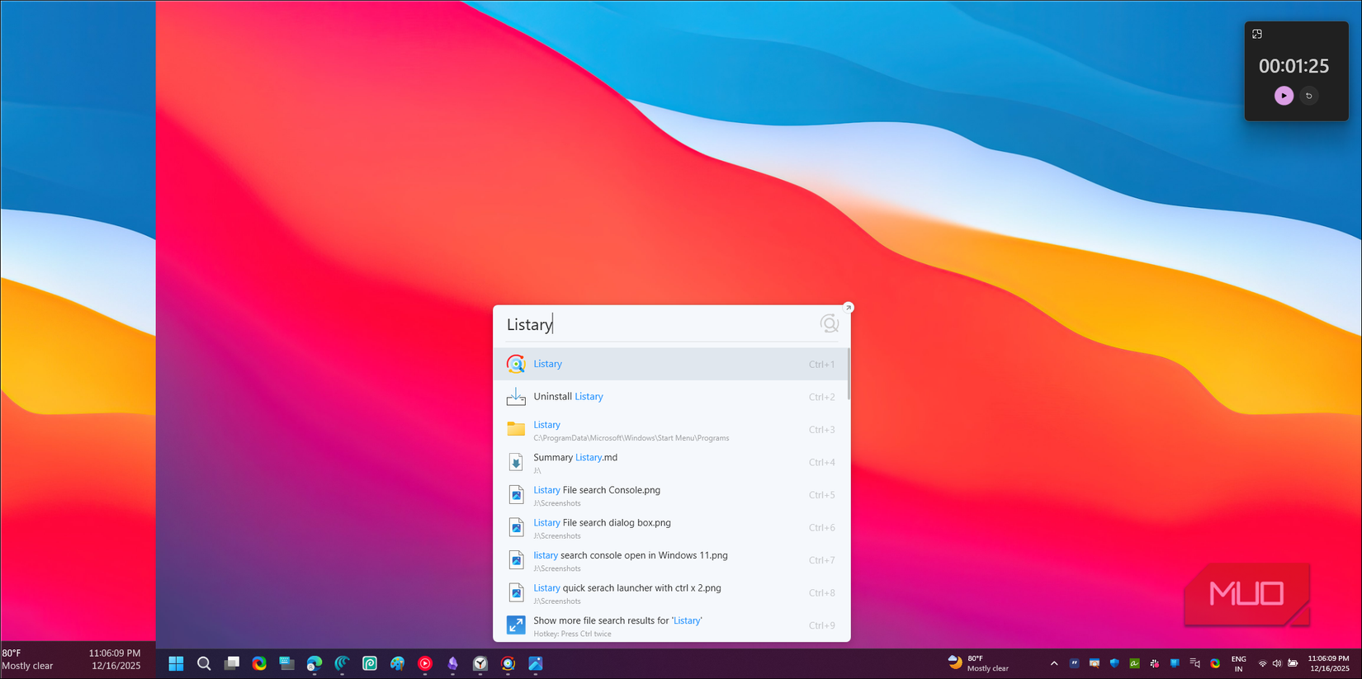Screen dimensions: 1362x679
Task: Click the arrow icon at search box corner
Action: click(848, 308)
